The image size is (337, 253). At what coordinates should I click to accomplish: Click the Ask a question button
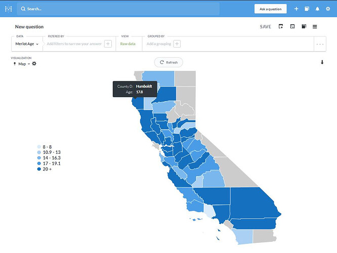270,9
